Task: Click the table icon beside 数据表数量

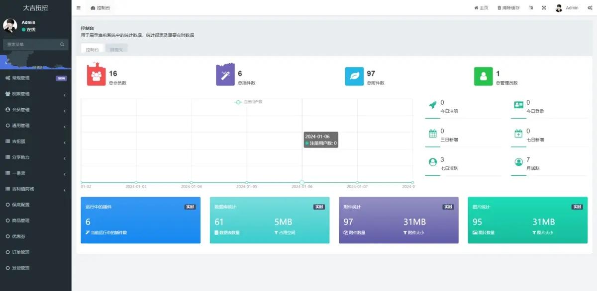Action: coord(216,232)
